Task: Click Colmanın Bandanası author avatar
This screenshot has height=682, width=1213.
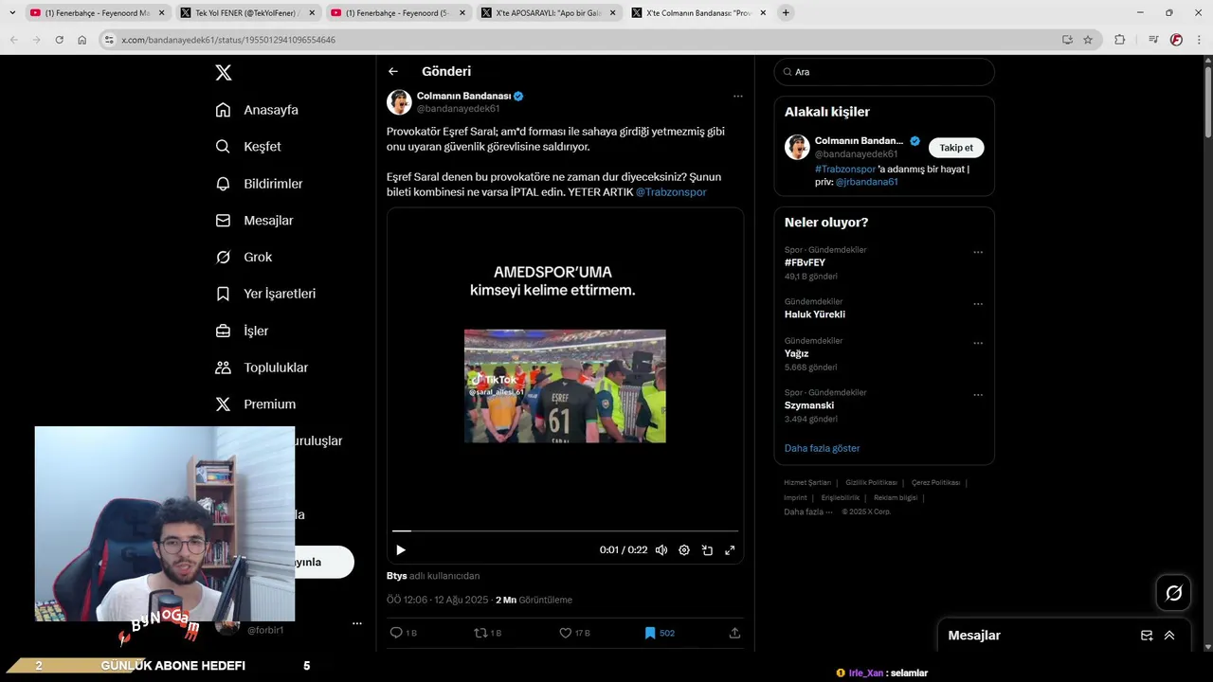Action: coord(399,102)
